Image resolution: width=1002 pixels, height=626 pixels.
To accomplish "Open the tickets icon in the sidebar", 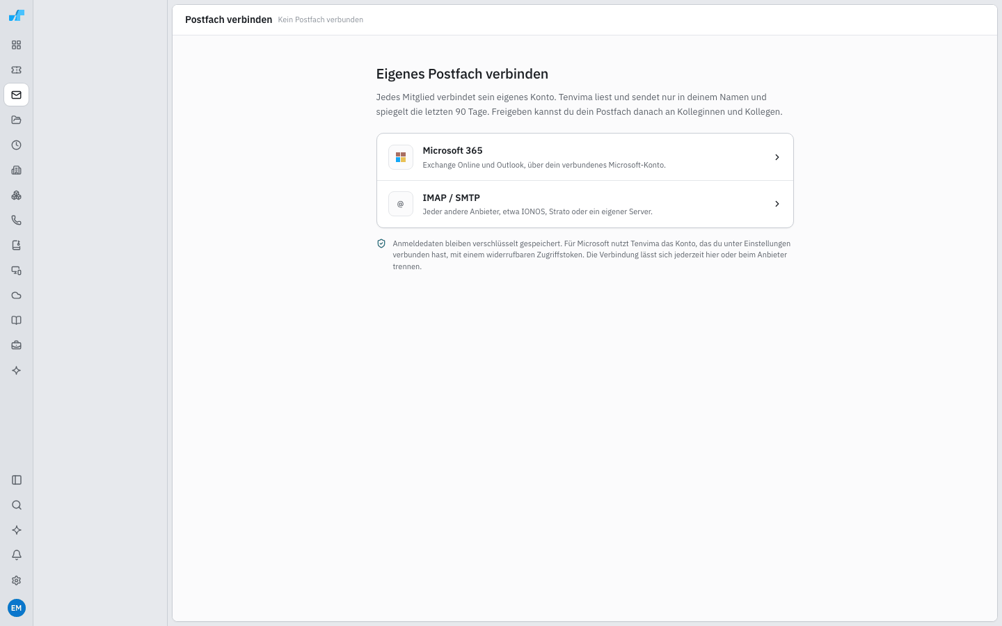I will pos(16,70).
